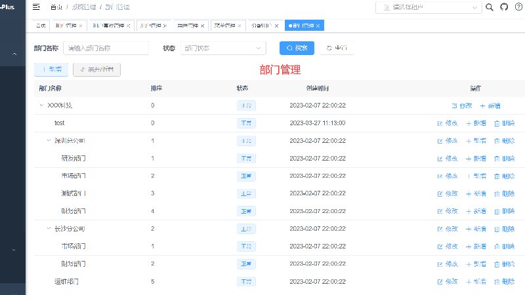Expand the sidebar menu group chevron-down
The width and height of the screenshot is (525, 295).
14,250
